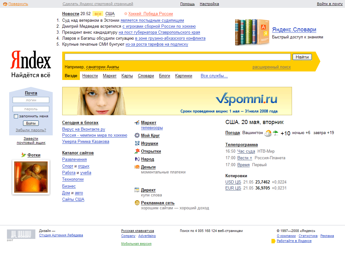The image size is (345, 254).
Task: Open the телевизоры link under Маркет
Action: pos(152,128)
